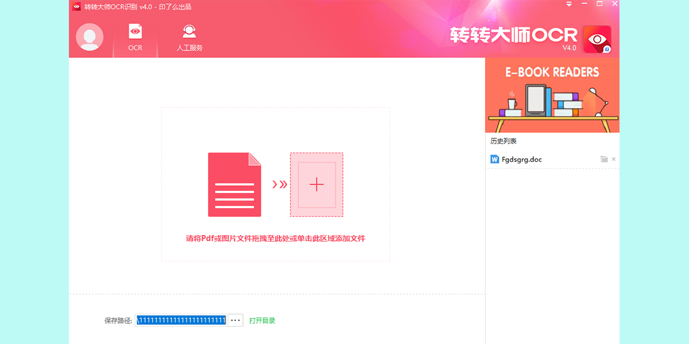The height and width of the screenshot is (344, 689).
Task: Browse save path with ellipsis button
Action: click(x=235, y=320)
